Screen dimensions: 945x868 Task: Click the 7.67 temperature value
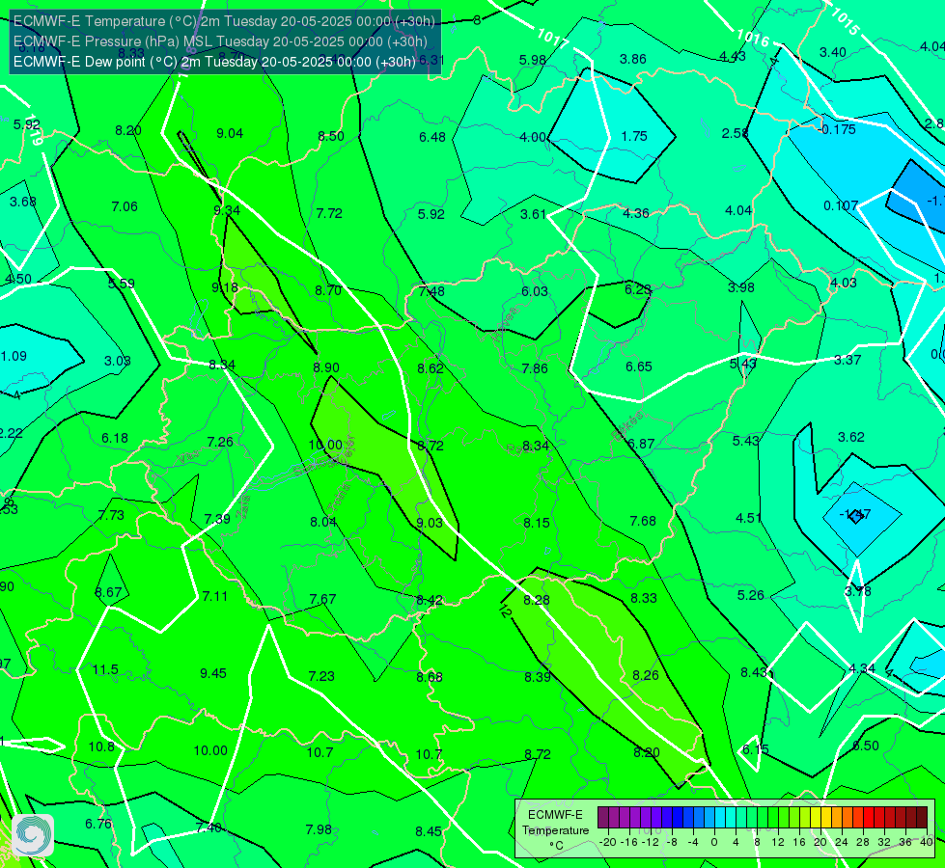click(x=322, y=599)
